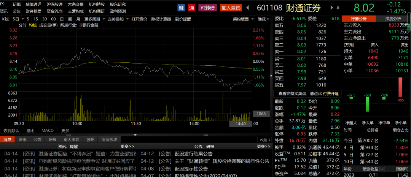This screenshot has width=411, height=177.
Task: Open 盈利预测 menu item
Action: (118, 11)
